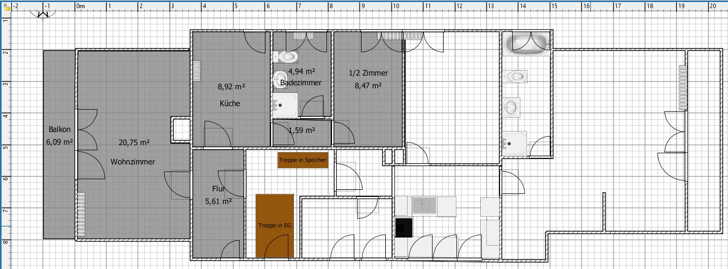
Task: Click the Flur room label
Action: click(x=218, y=189)
